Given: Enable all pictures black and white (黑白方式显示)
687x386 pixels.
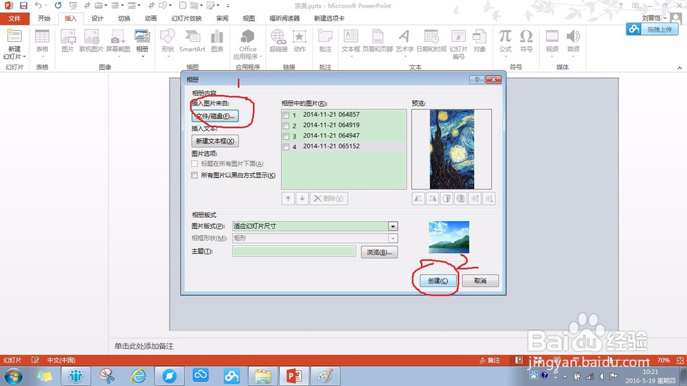Looking at the screenshot, I should pyautogui.click(x=194, y=175).
